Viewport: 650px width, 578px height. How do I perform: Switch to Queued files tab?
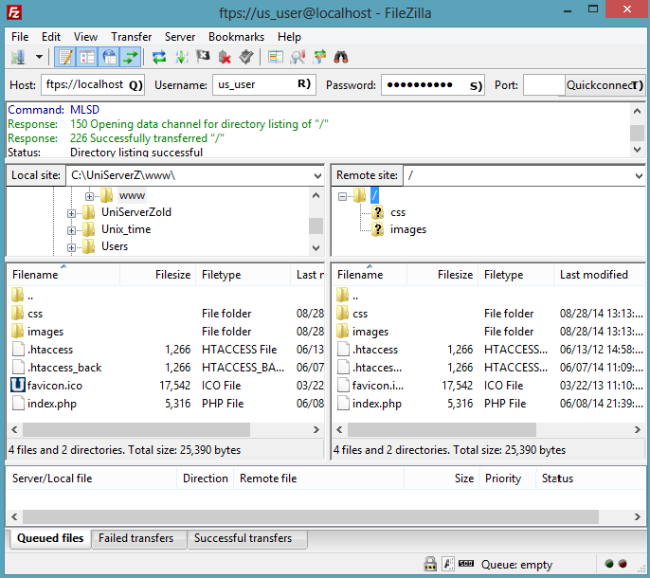[x=50, y=538]
